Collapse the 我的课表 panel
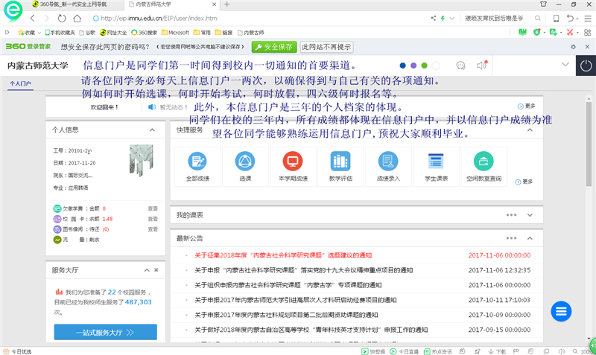 pyautogui.click(x=530, y=214)
